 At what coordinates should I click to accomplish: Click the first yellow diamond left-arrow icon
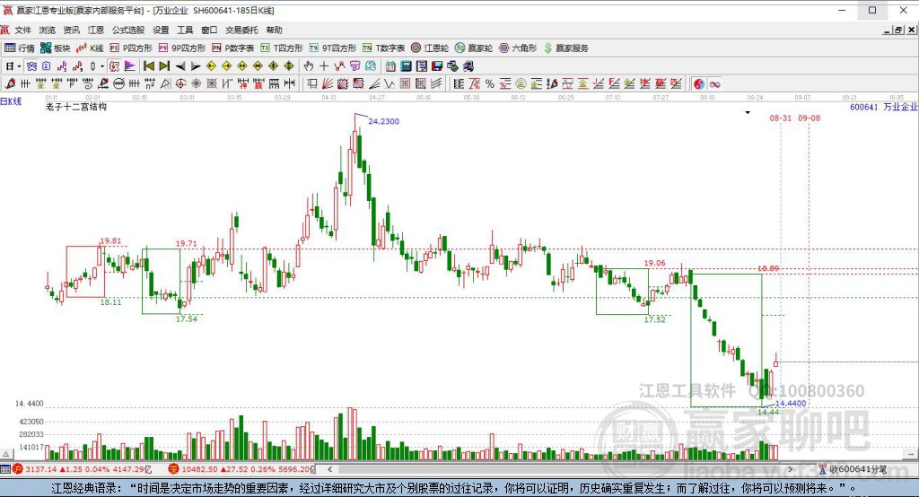click(212, 66)
